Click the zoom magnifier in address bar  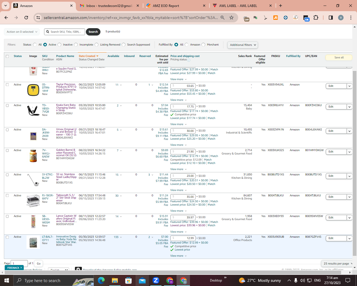(x=223, y=18)
